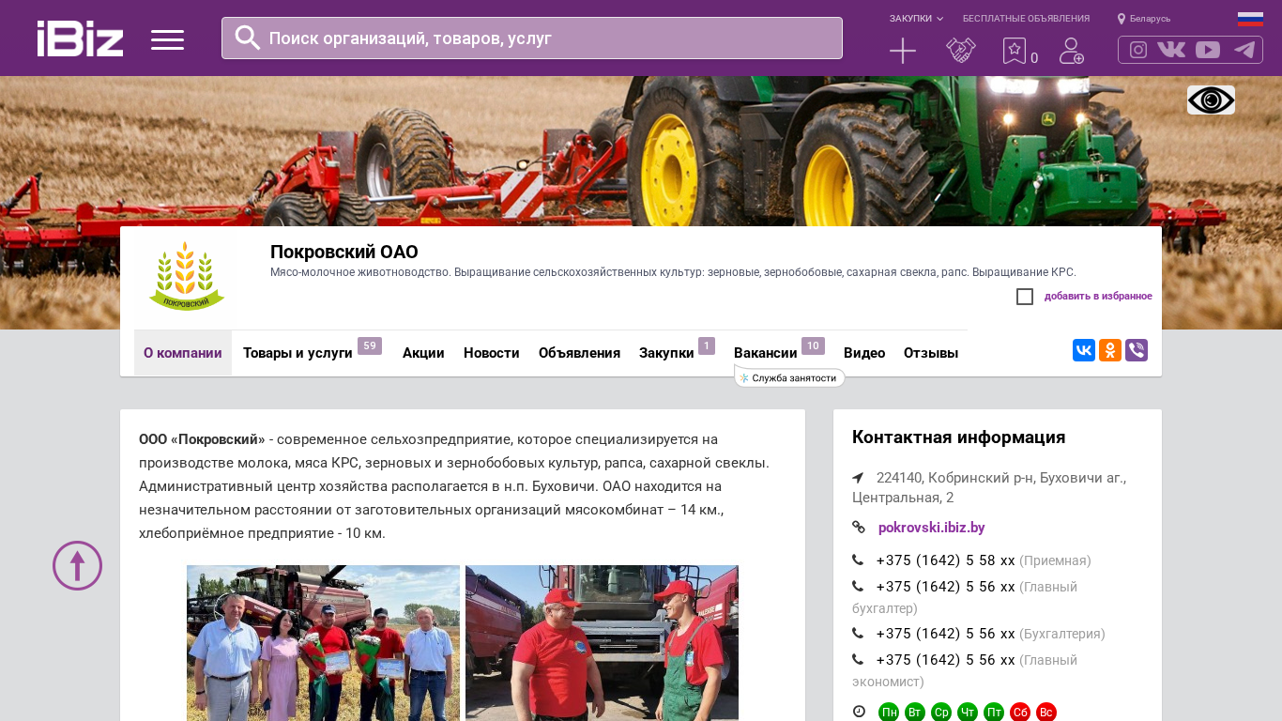Click the Покровский ОАО company title
Viewport: 1282px width, 721px height.
click(344, 252)
